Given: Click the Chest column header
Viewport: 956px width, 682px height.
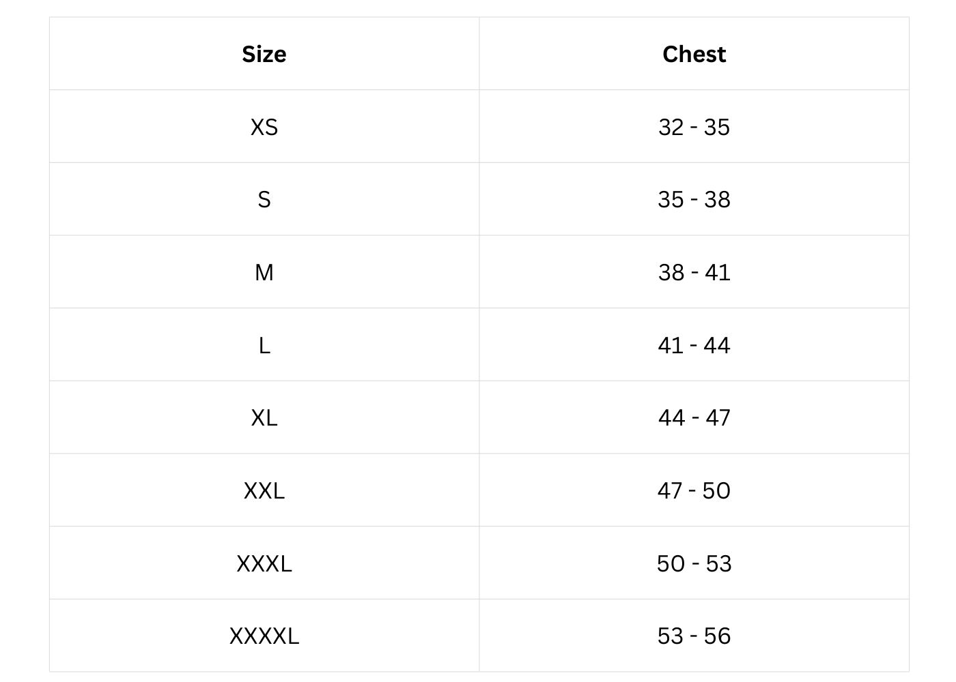Looking at the screenshot, I should (x=694, y=54).
